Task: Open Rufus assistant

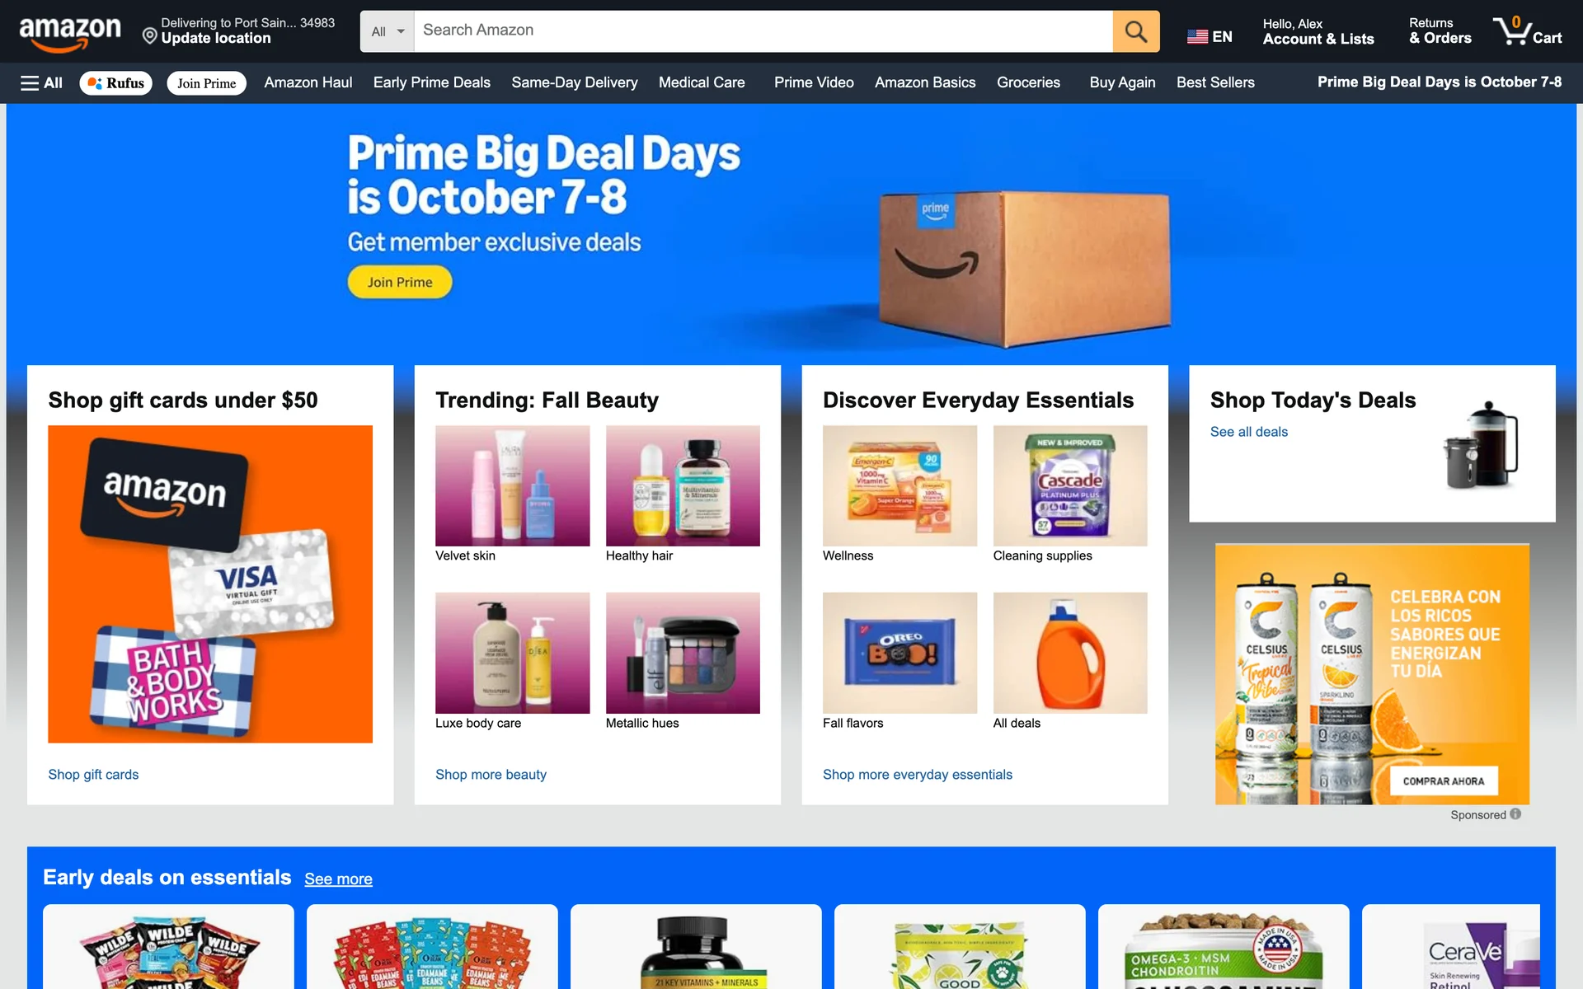Action: (116, 82)
